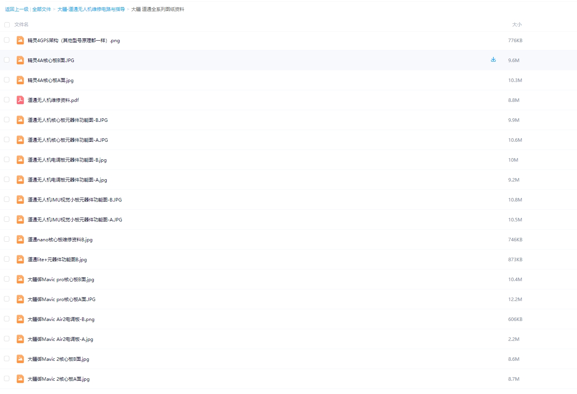
Task: Click image icon of 道通lite+元器件功能图B.jpg
Action: 20,259
